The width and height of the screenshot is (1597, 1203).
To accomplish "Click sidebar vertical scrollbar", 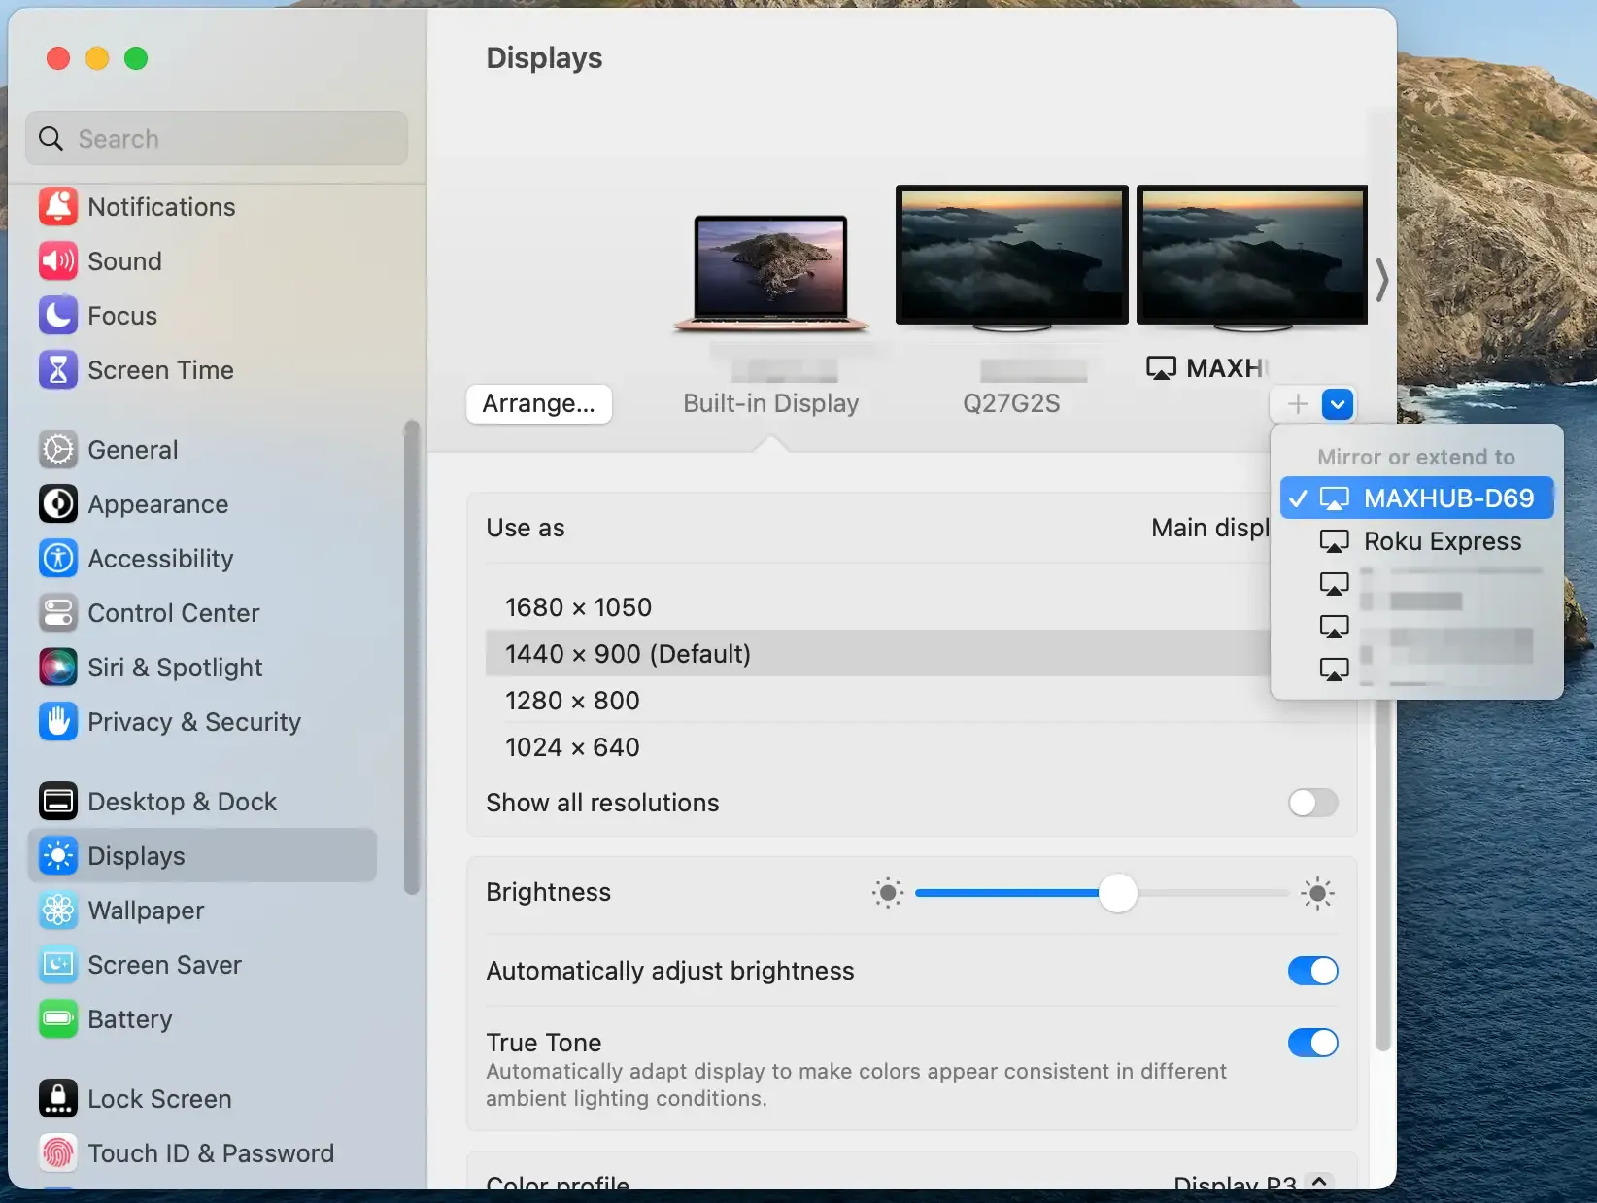I will (412, 658).
